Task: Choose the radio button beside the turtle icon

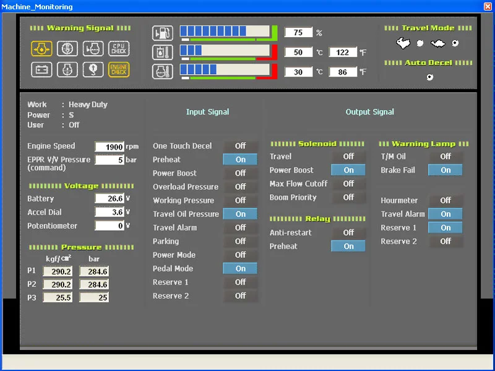Action: (x=455, y=43)
